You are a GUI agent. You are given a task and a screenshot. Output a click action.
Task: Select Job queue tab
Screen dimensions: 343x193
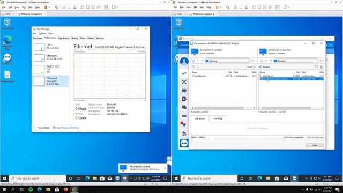pos(200,118)
